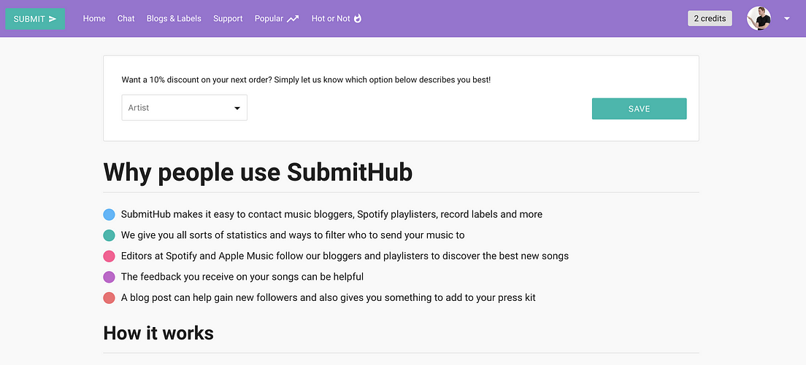806x365 pixels.
Task: Click the user profile avatar
Action: pos(759,18)
